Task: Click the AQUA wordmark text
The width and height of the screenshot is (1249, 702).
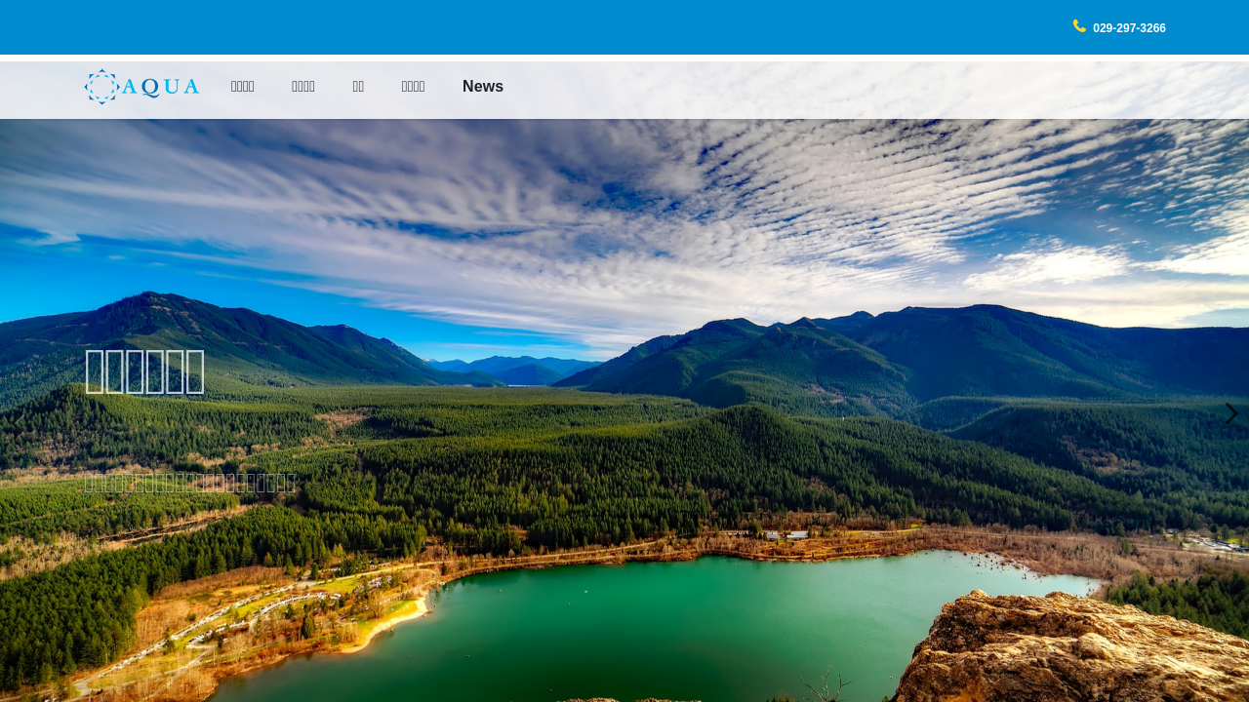Action: 160,88
